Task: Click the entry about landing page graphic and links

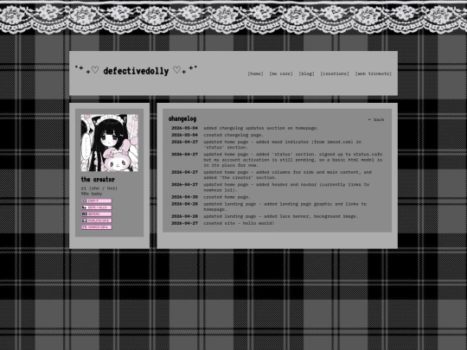Action: [x=285, y=207]
